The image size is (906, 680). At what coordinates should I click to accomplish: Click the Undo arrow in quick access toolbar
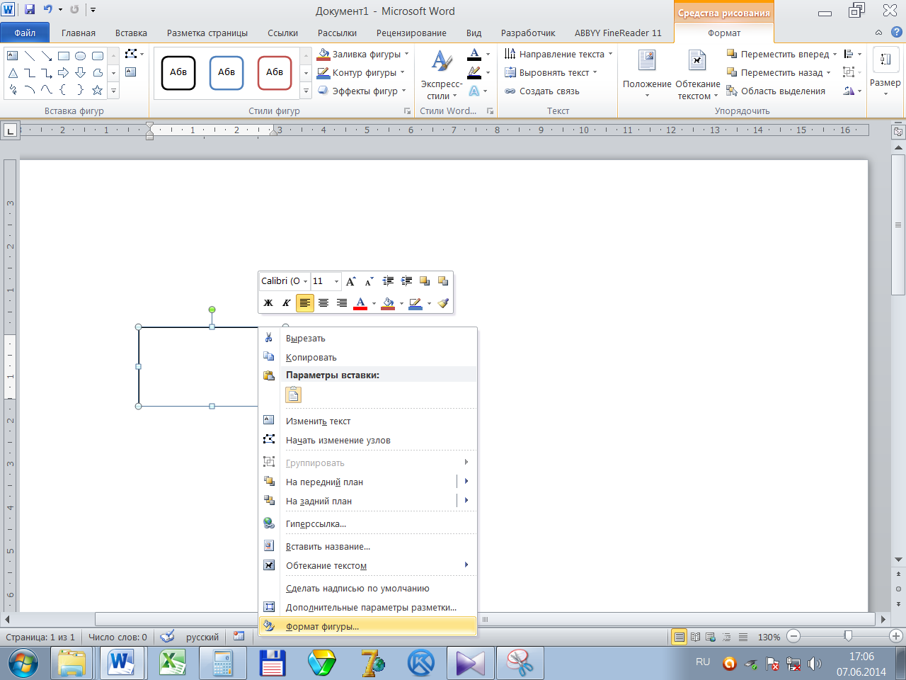[48, 10]
